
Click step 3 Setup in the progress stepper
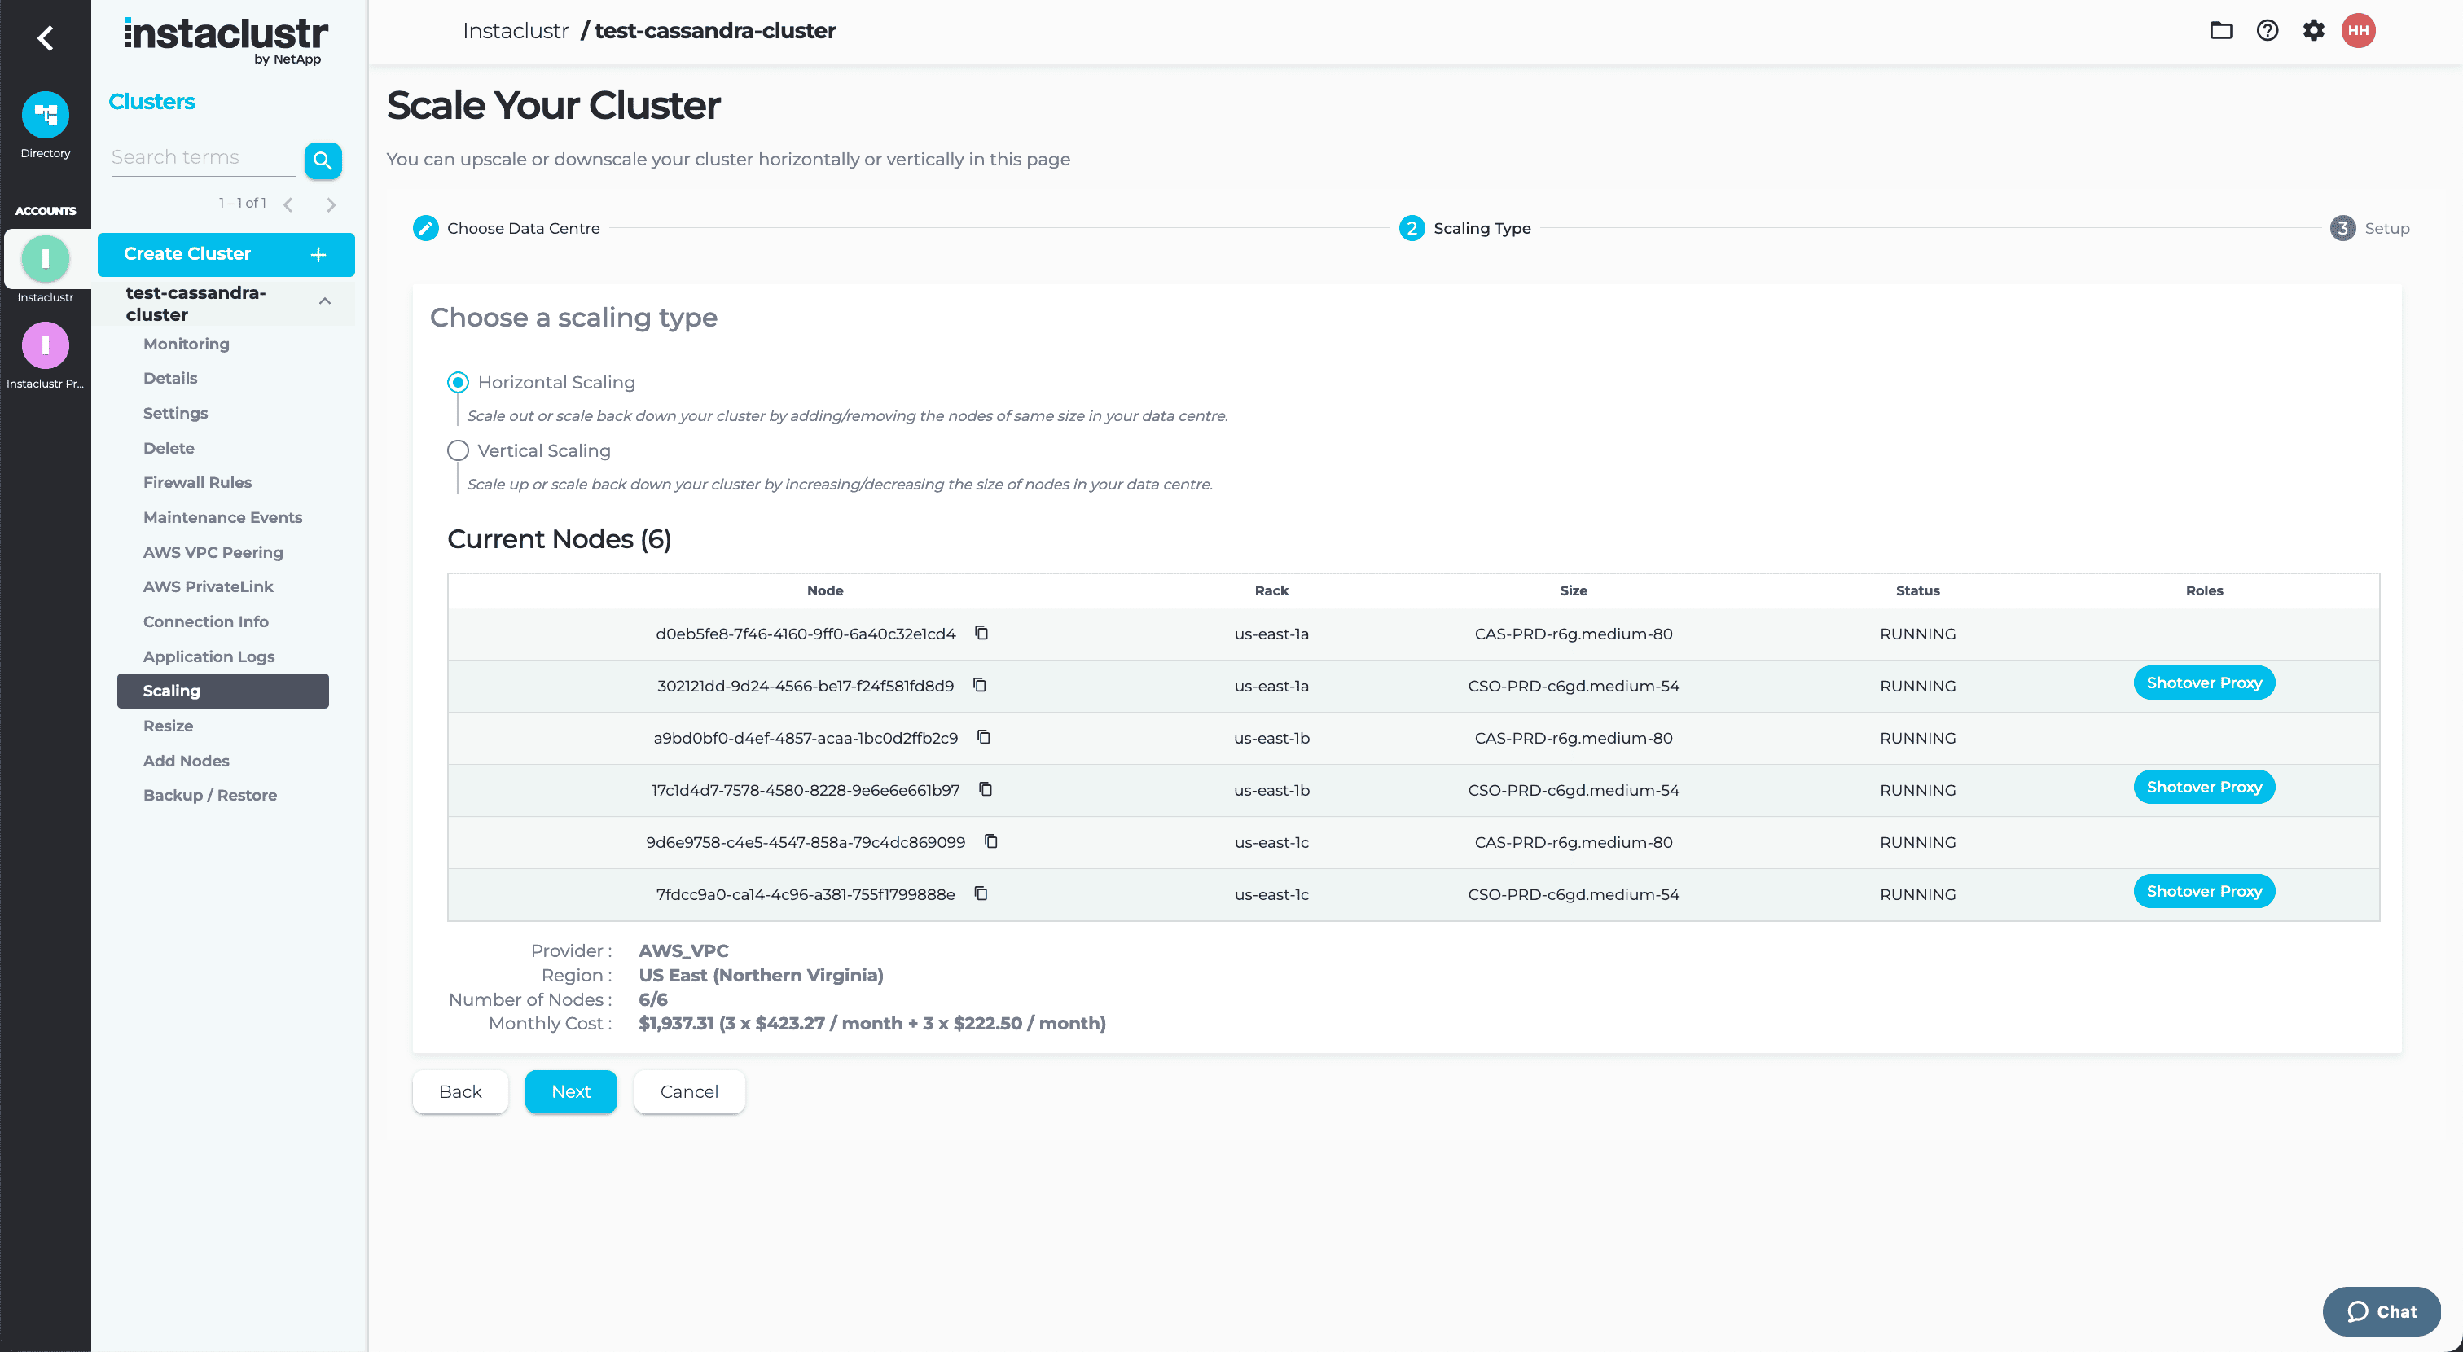pyautogui.click(x=2370, y=227)
